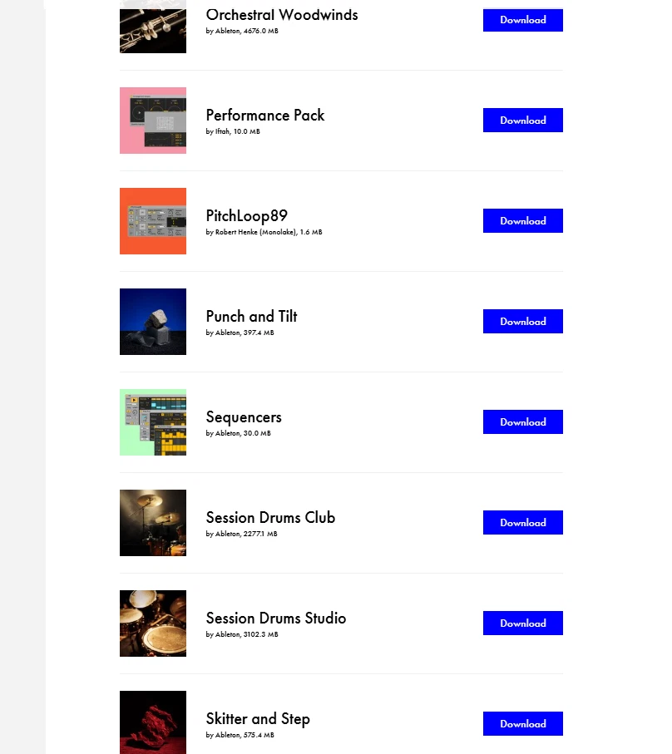Open the Session Drums Studio title
This screenshot has height=754, width=672.
(276, 618)
